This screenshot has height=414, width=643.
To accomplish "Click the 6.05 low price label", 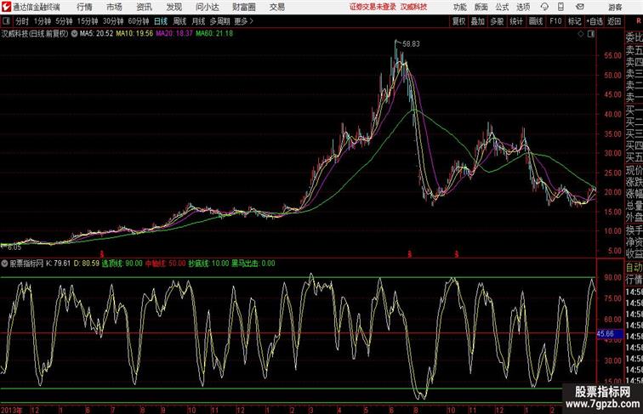I will pos(14,247).
